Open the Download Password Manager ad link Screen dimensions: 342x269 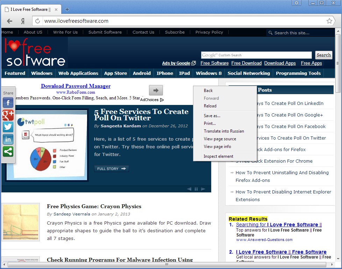click(x=76, y=86)
